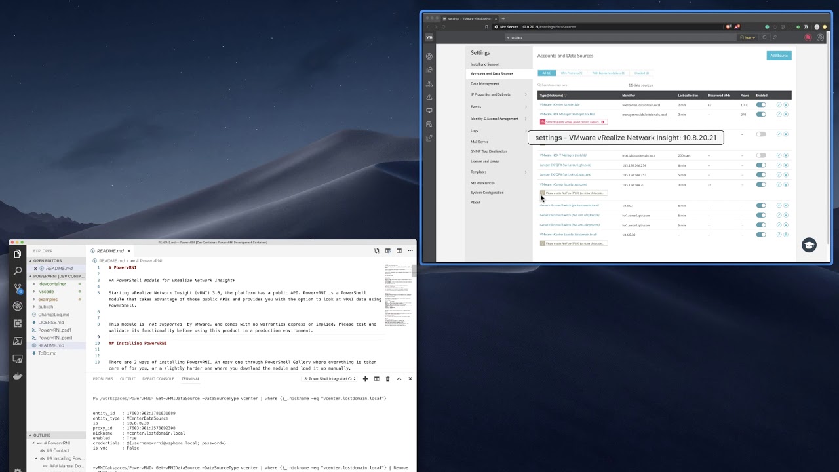Image resolution: width=839 pixels, height=472 pixels.
Task: Expand IP Properties and Subnets settings
Action: tap(498, 94)
